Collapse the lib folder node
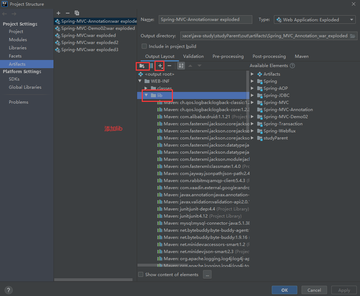The image size is (360, 296). pos(146,95)
